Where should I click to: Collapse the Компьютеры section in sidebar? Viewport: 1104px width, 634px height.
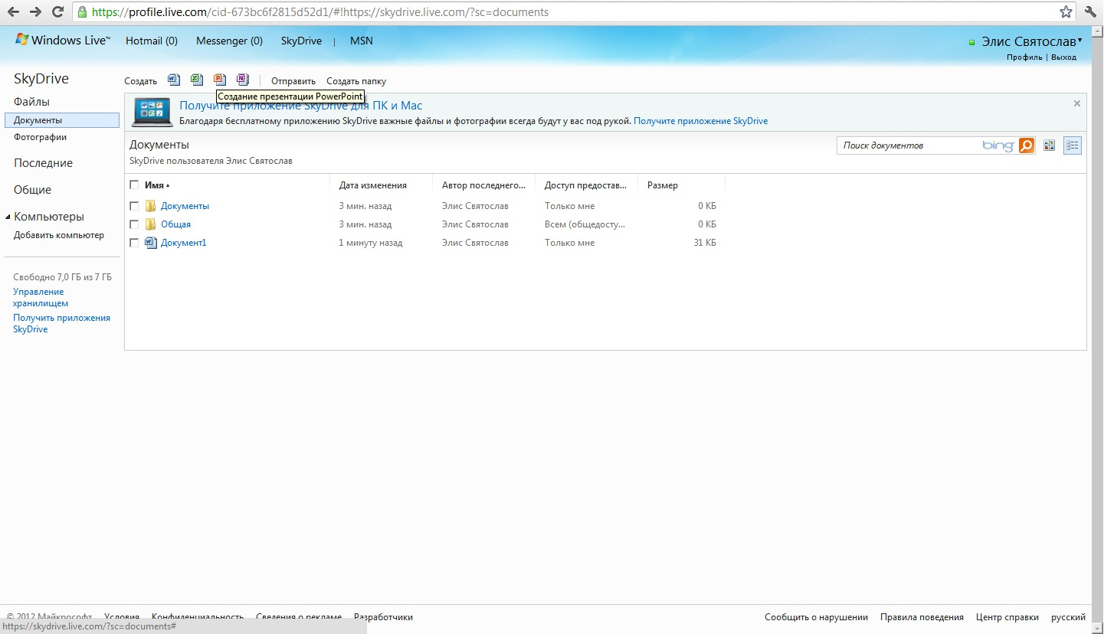click(8, 217)
